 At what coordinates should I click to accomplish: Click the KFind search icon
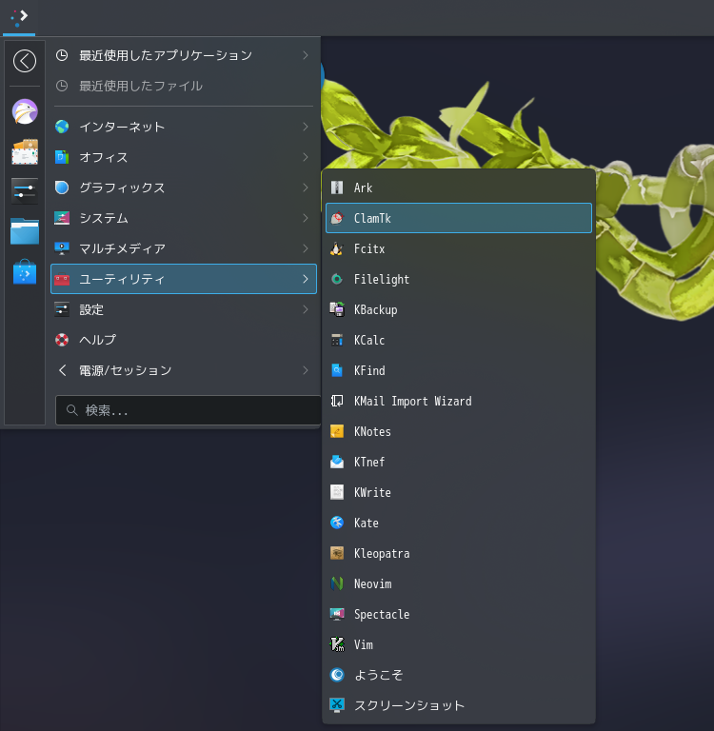(x=337, y=370)
